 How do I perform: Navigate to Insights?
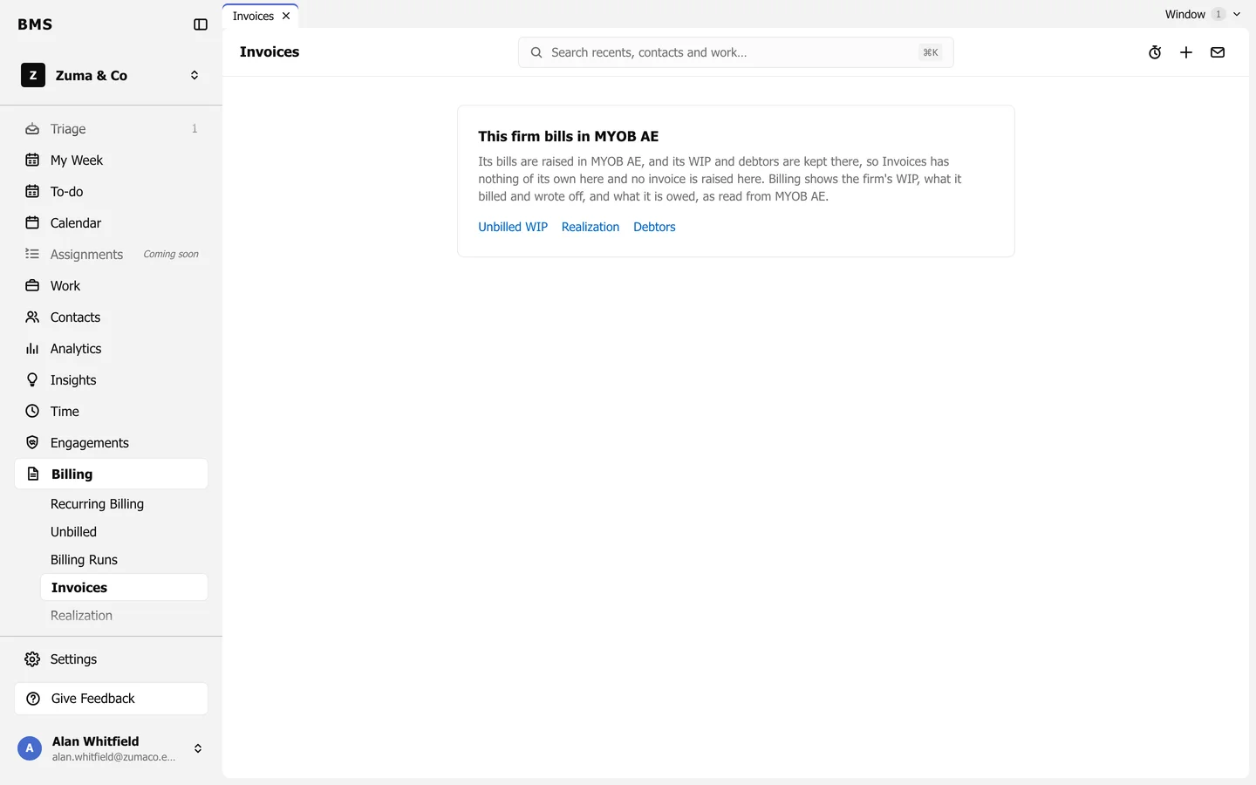coord(111,380)
